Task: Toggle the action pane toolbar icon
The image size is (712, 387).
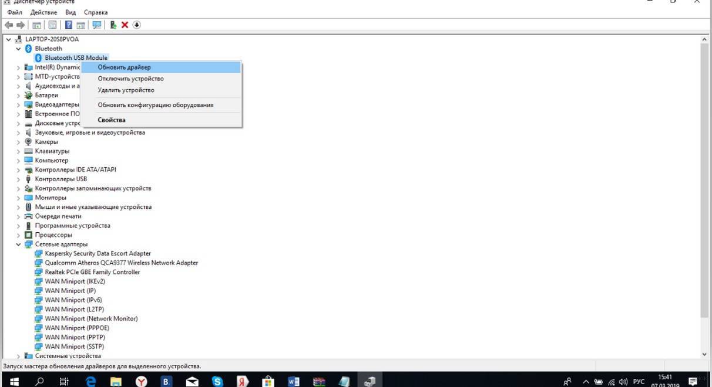Action: point(80,25)
